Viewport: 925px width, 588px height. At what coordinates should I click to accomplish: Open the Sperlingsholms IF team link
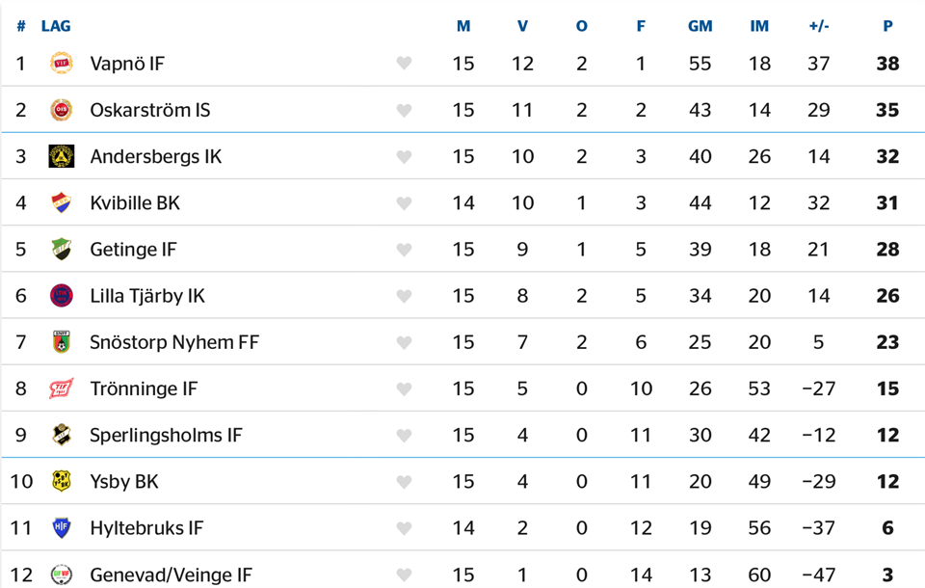pos(166,435)
